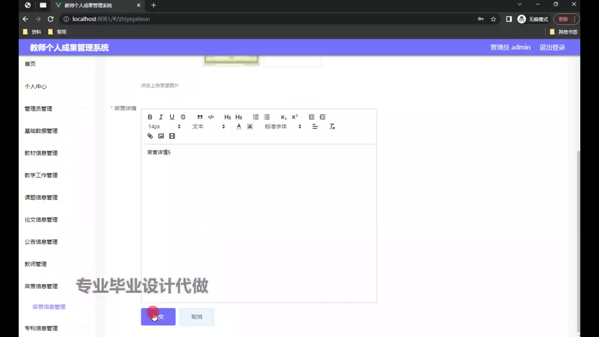This screenshot has height=337, width=599.
Task: Insert video using film icon
Action: coord(172,136)
